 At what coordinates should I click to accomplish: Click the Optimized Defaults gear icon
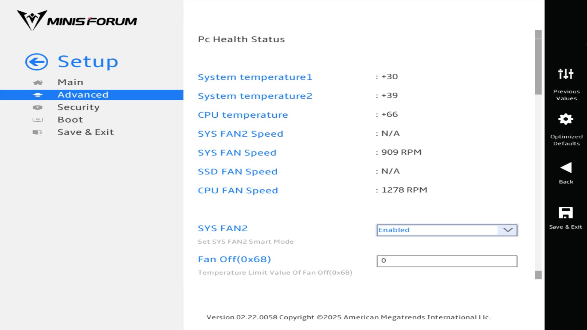point(566,119)
